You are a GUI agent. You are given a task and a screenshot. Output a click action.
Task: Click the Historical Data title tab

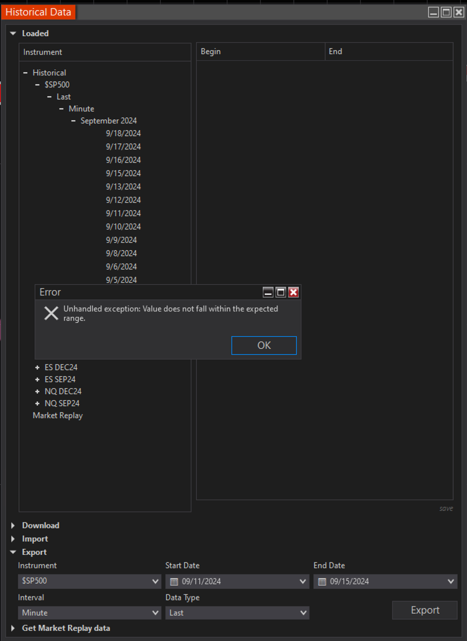tap(38, 12)
